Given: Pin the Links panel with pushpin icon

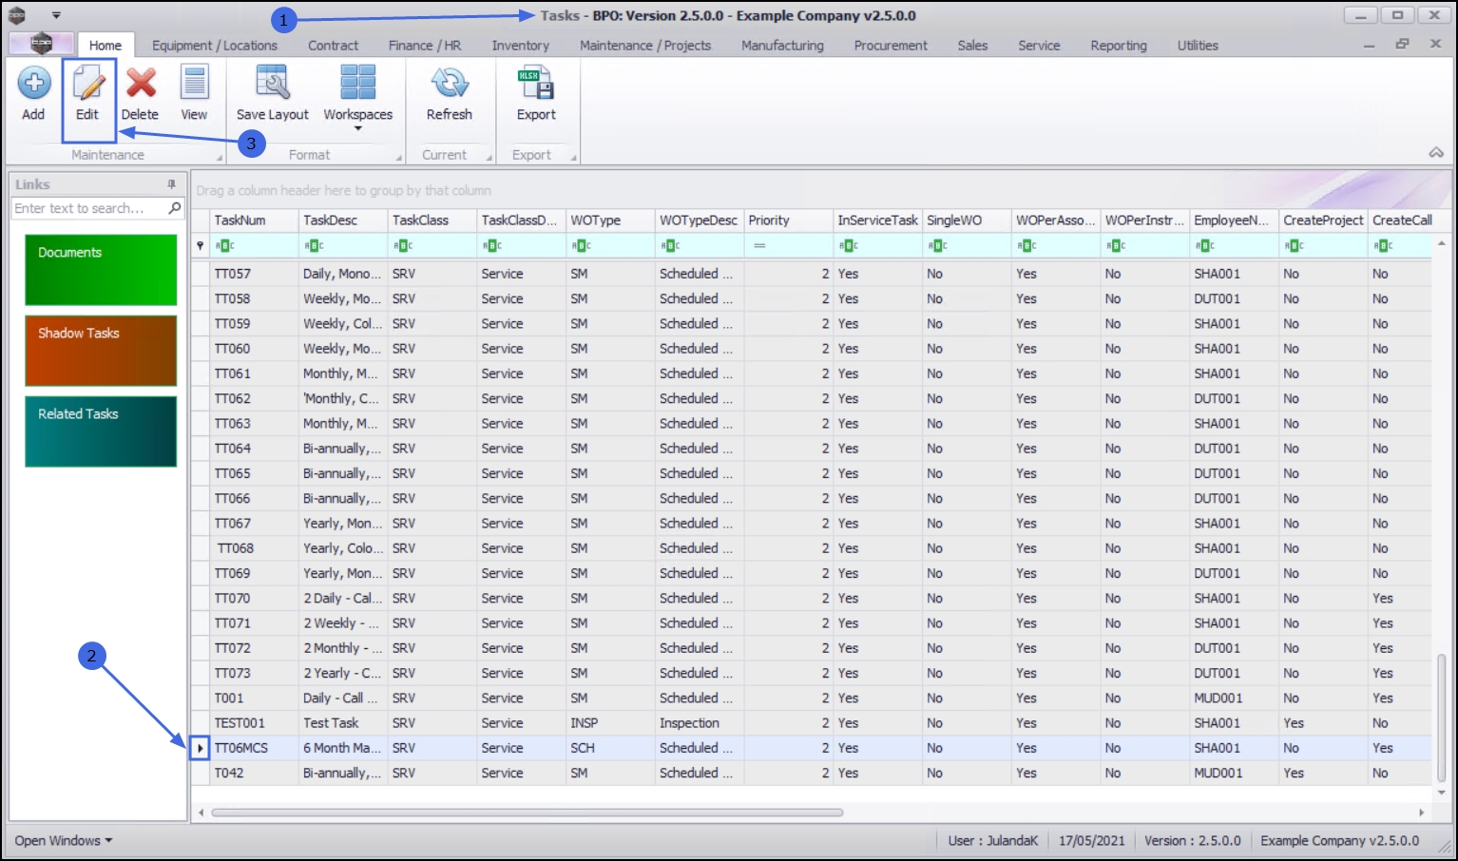Looking at the screenshot, I should (x=172, y=184).
